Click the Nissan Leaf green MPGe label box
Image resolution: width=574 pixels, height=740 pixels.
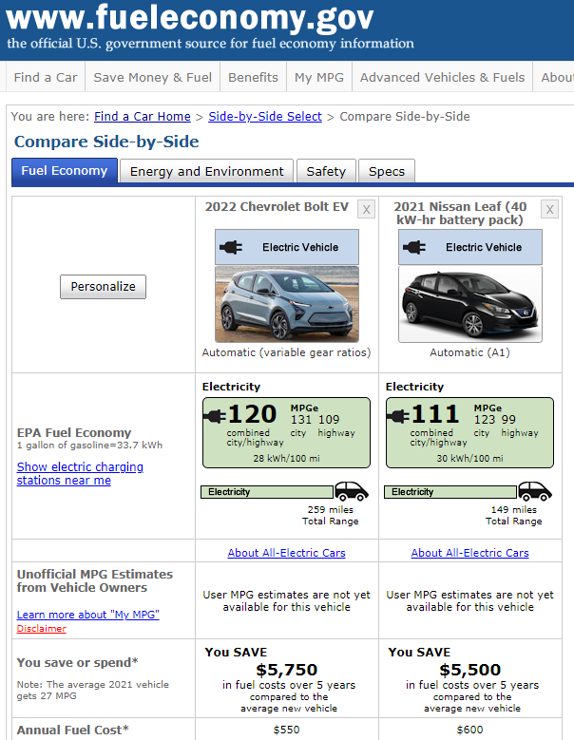click(469, 433)
